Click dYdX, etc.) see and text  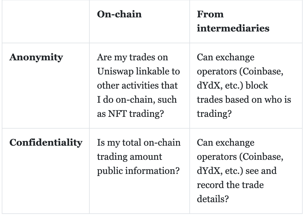pos(237,171)
